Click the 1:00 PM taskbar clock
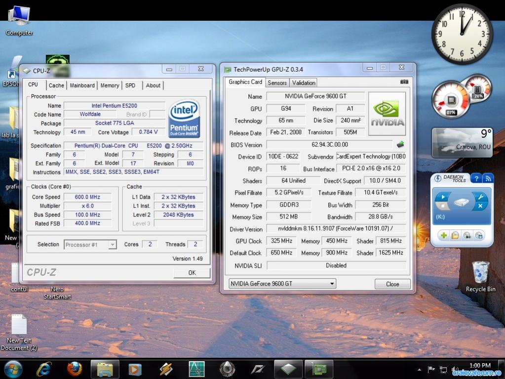Viewport: 505px width, 379px height. (x=480, y=366)
